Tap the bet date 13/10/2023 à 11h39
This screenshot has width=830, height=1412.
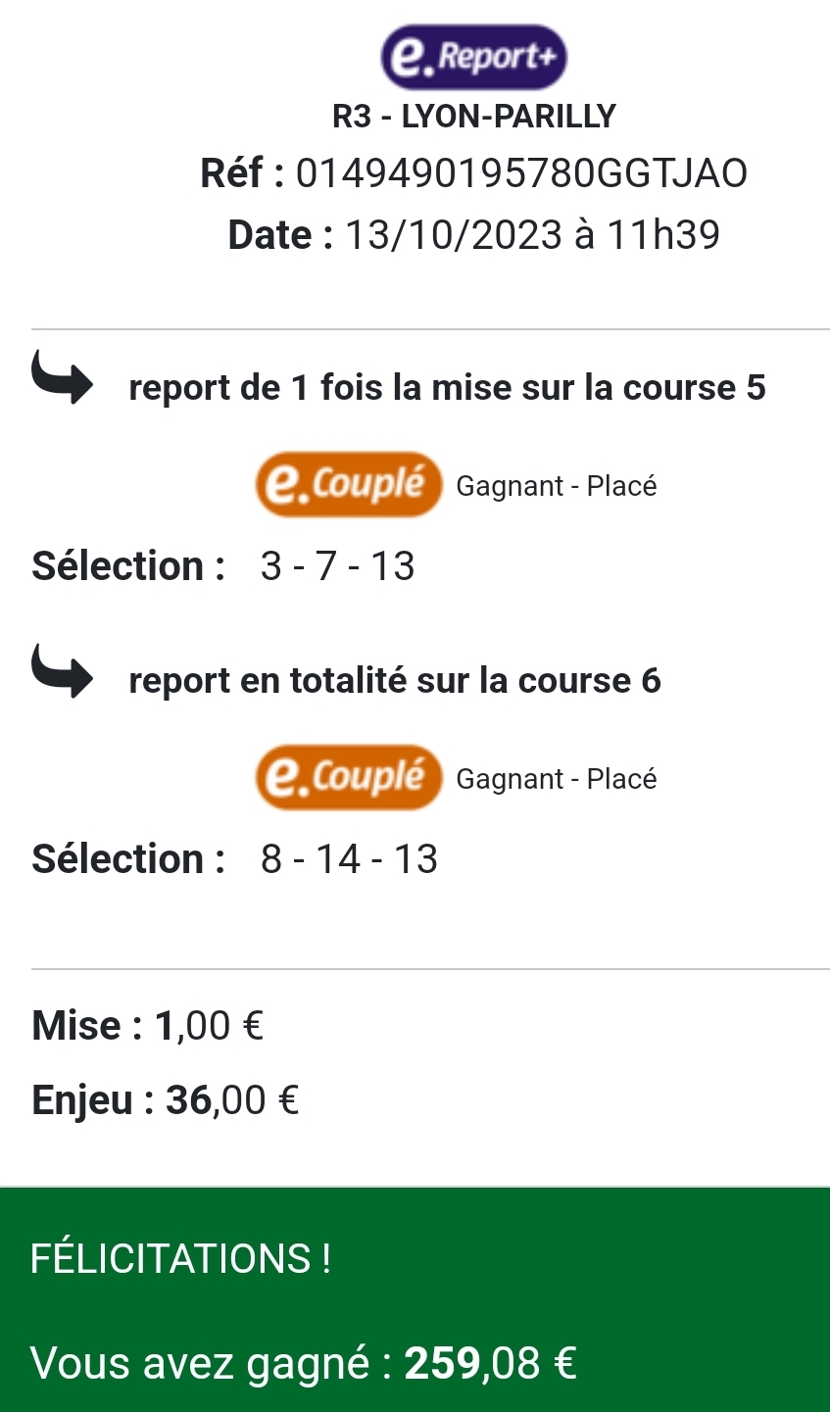click(532, 235)
